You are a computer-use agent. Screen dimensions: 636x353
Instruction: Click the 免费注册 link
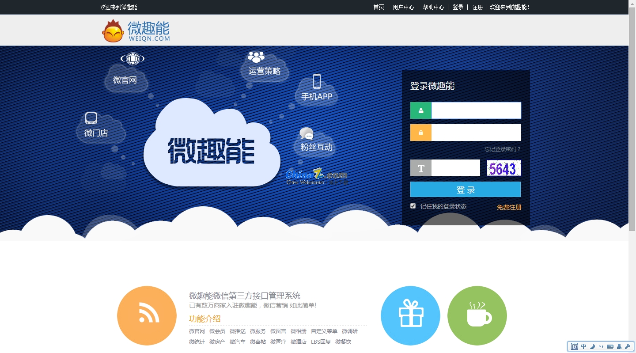click(509, 207)
